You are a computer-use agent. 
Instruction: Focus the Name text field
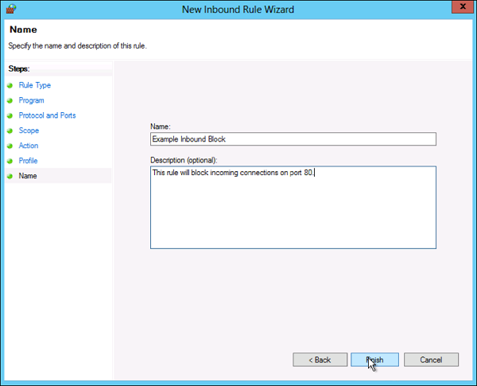click(293, 138)
